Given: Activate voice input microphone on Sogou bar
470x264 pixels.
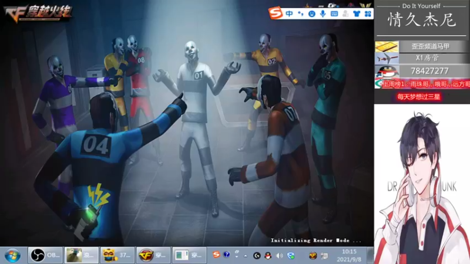Looking at the screenshot, I should (x=323, y=13).
